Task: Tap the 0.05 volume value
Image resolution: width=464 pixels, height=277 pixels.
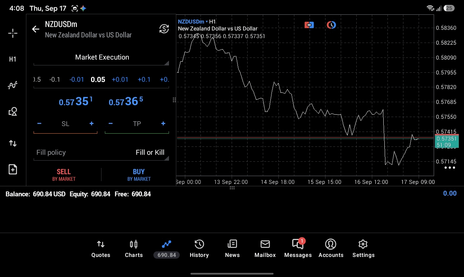Action: pyautogui.click(x=98, y=80)
